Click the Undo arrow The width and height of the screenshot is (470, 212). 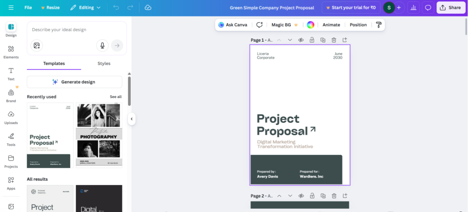tap(116, 7)
